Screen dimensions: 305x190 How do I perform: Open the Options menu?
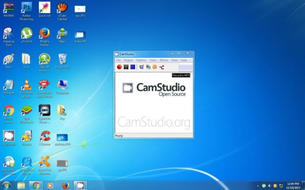click(x=141, y=60)
